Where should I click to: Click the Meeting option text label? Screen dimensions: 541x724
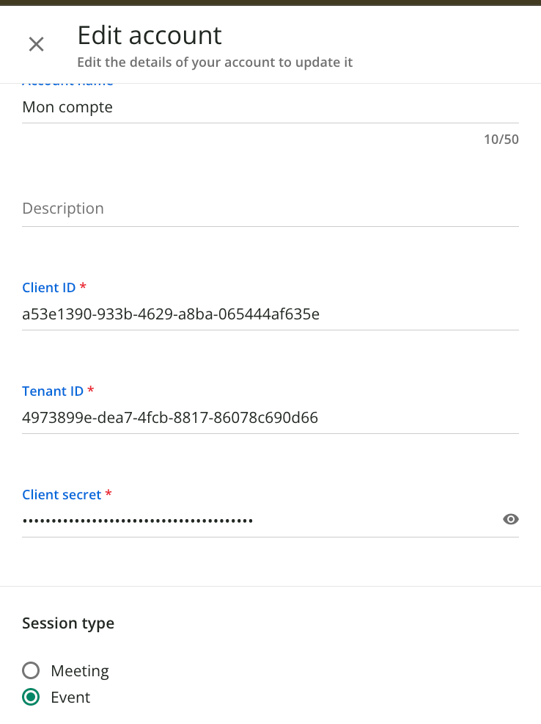point(80,671)
